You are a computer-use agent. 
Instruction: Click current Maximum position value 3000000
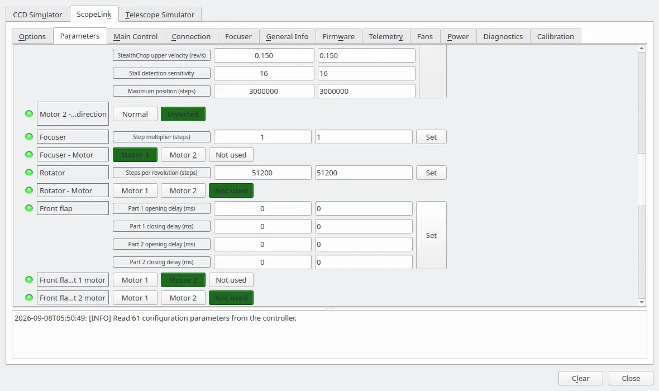pos(264,91)
